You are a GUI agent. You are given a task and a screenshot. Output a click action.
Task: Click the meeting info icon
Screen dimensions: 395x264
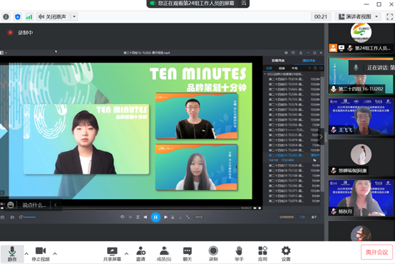(6, 17)
